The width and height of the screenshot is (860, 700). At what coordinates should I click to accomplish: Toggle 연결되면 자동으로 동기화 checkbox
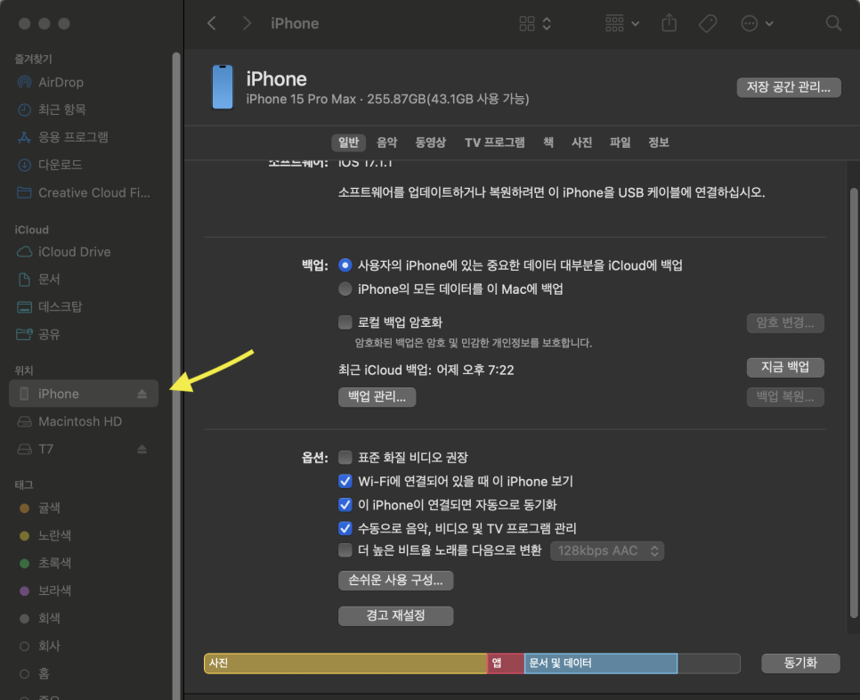pyautogui.click(x=345, y=505)
